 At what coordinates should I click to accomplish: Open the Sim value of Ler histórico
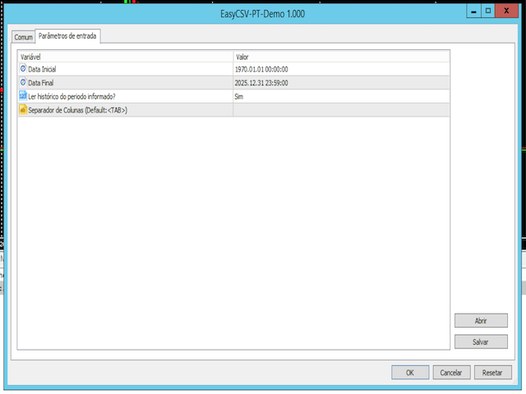click(x=239, y=97)
